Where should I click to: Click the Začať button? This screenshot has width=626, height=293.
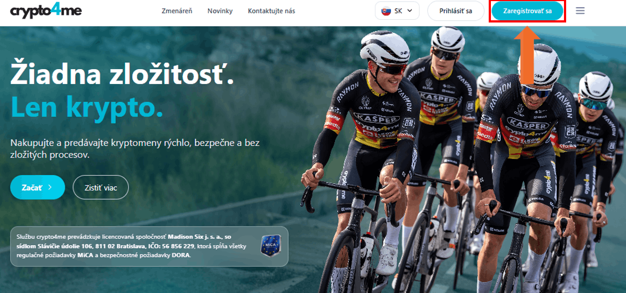click(37, 187)
